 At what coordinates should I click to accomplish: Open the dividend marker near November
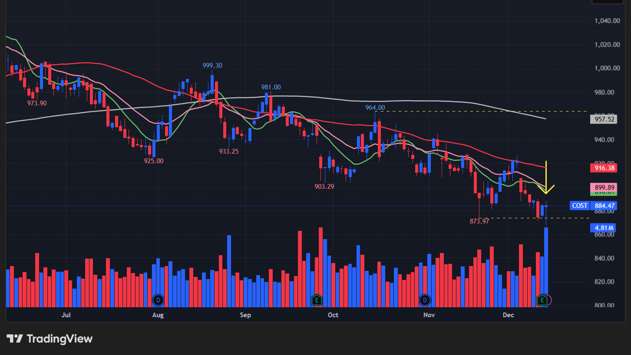coord(424,299)
